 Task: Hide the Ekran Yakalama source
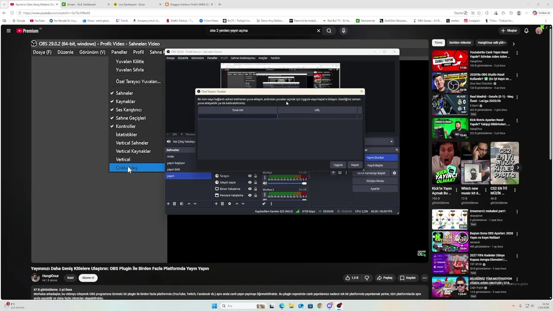(250, 189)
